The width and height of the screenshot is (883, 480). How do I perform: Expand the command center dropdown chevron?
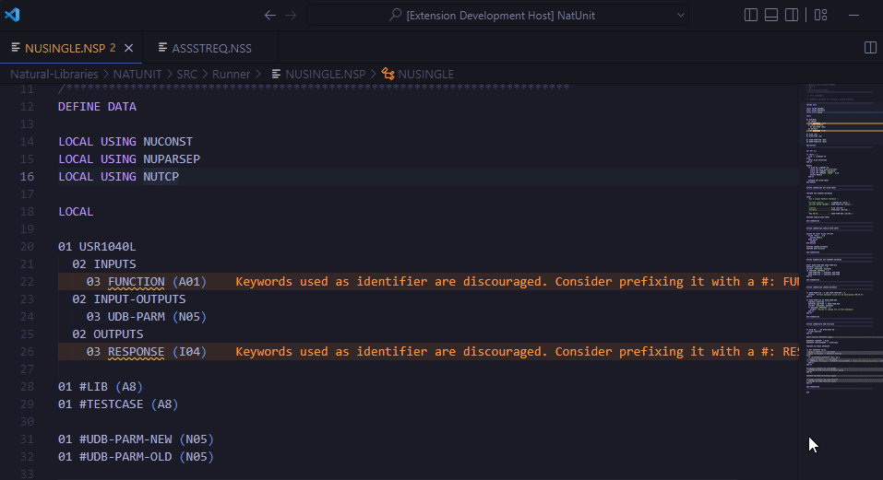(680, 15)
